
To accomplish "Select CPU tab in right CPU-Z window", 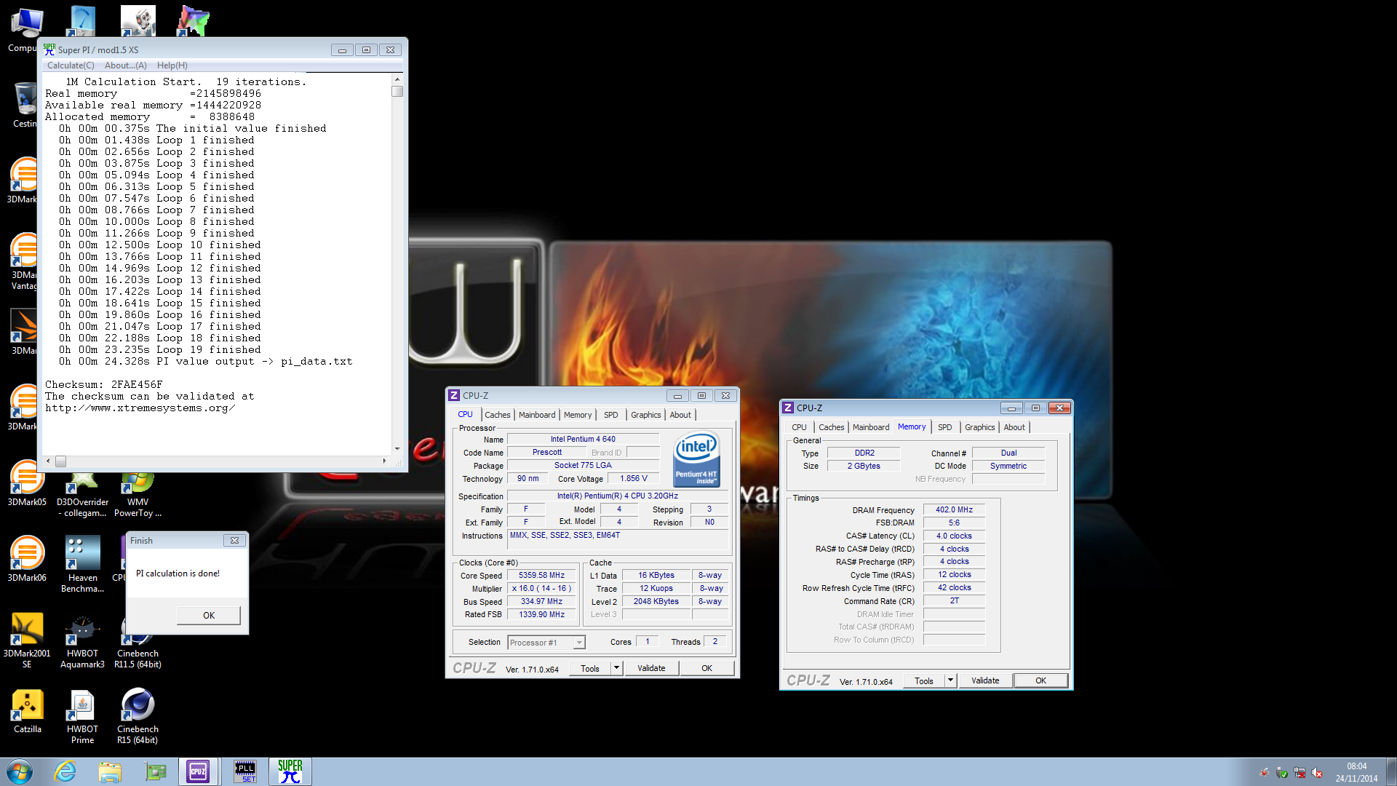I will (x=799, y=427).
